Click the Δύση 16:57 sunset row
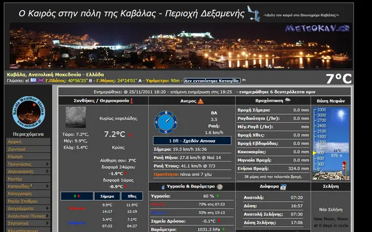Image resolution: width=372 pixels, height=232 pixels. 273,206
